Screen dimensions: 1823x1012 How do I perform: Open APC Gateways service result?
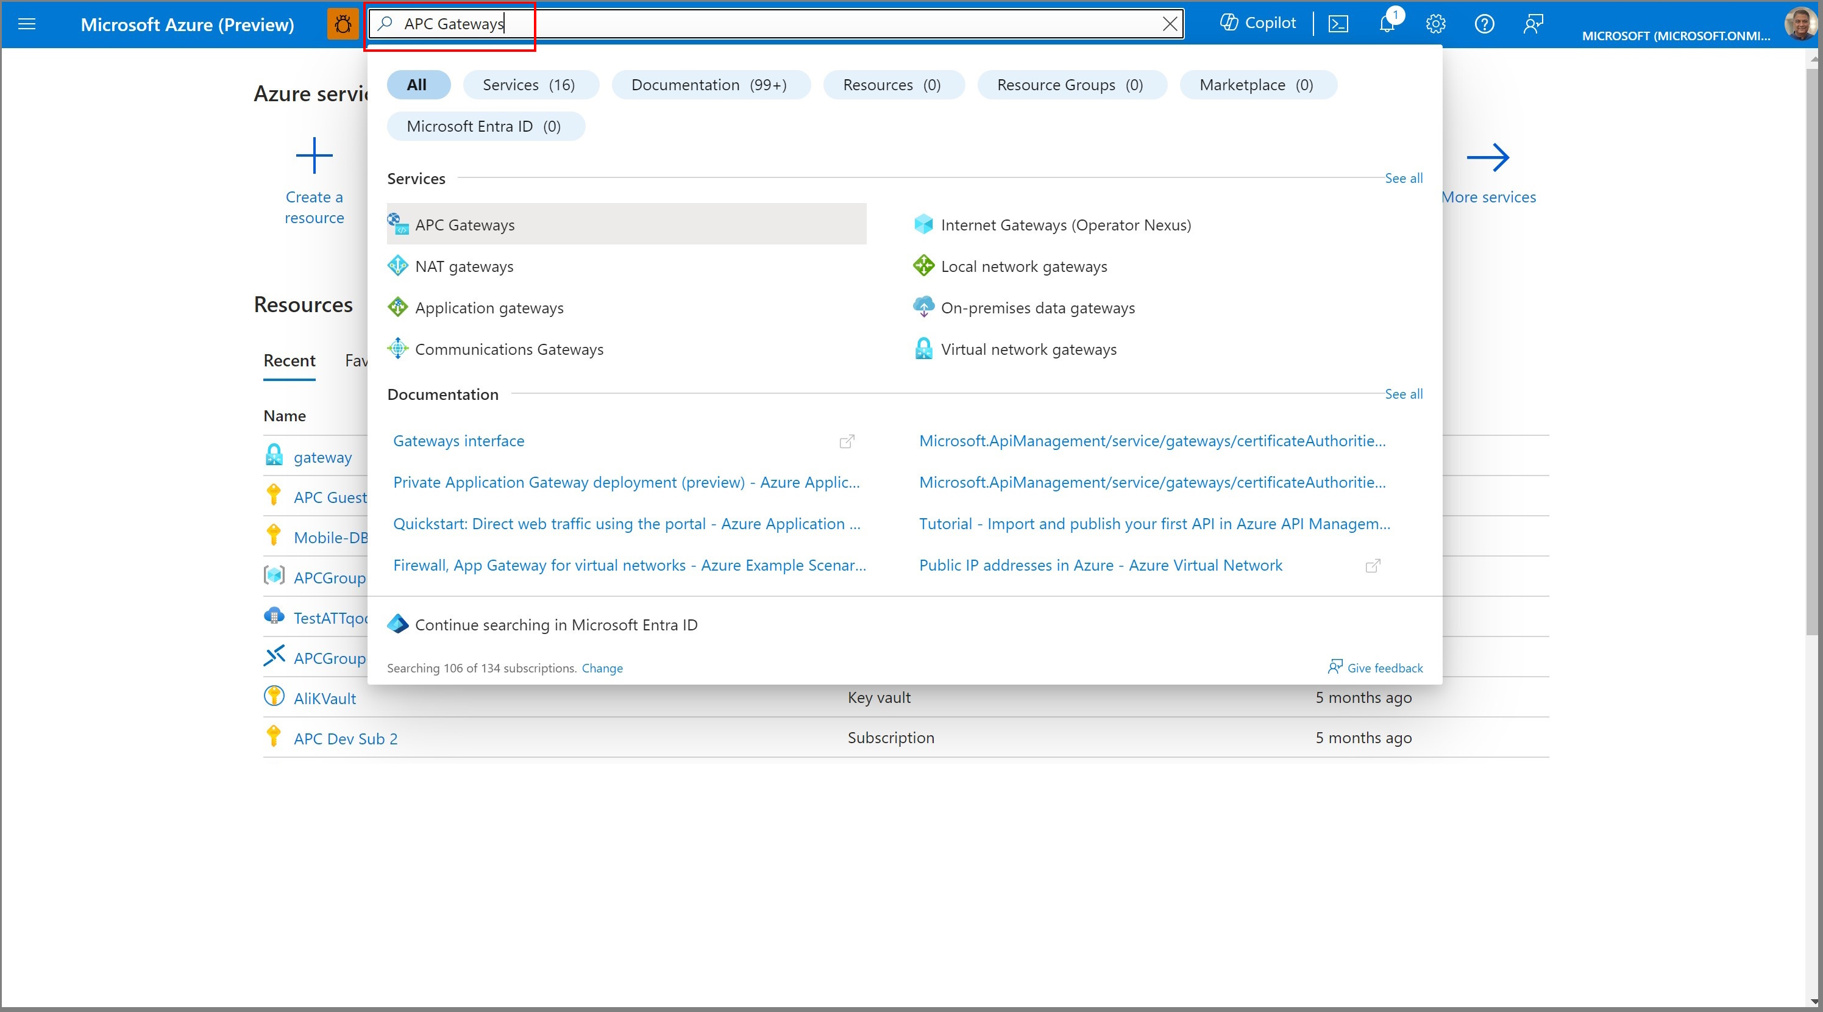tap(627, 224)
